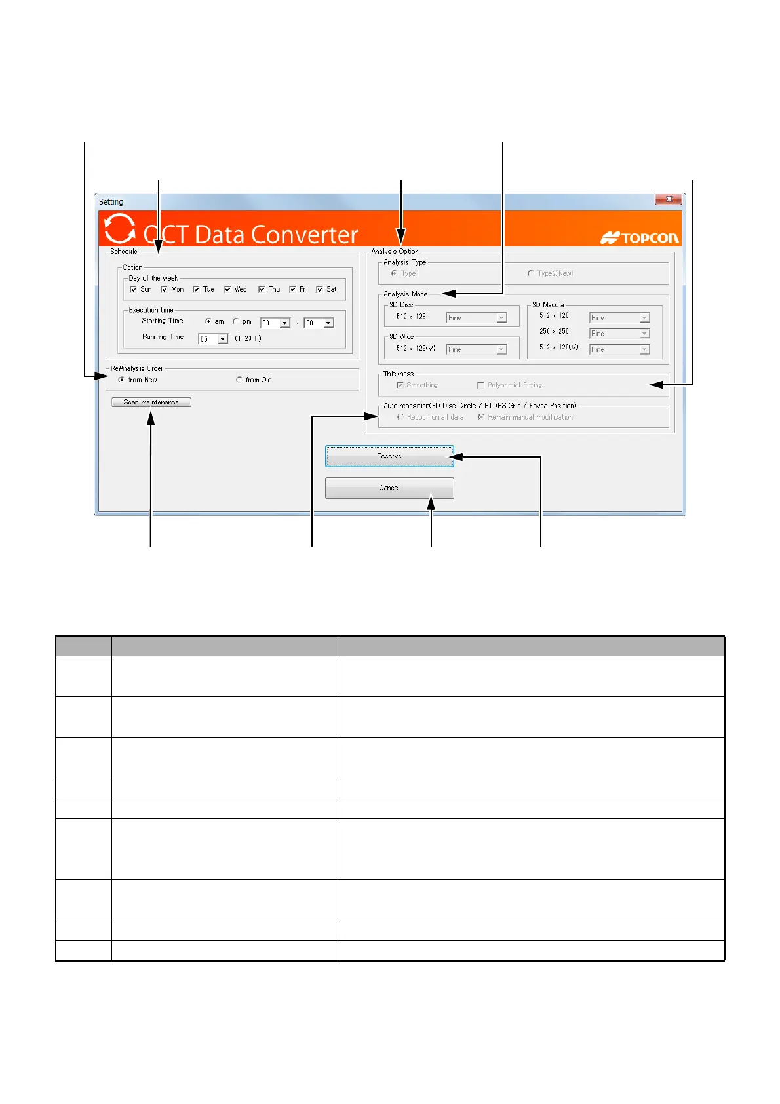
Task: Toggle the Wed day checkbox
Action: (227, 289)
